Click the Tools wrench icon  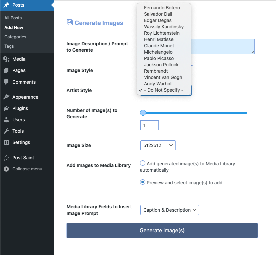[6, 131]
